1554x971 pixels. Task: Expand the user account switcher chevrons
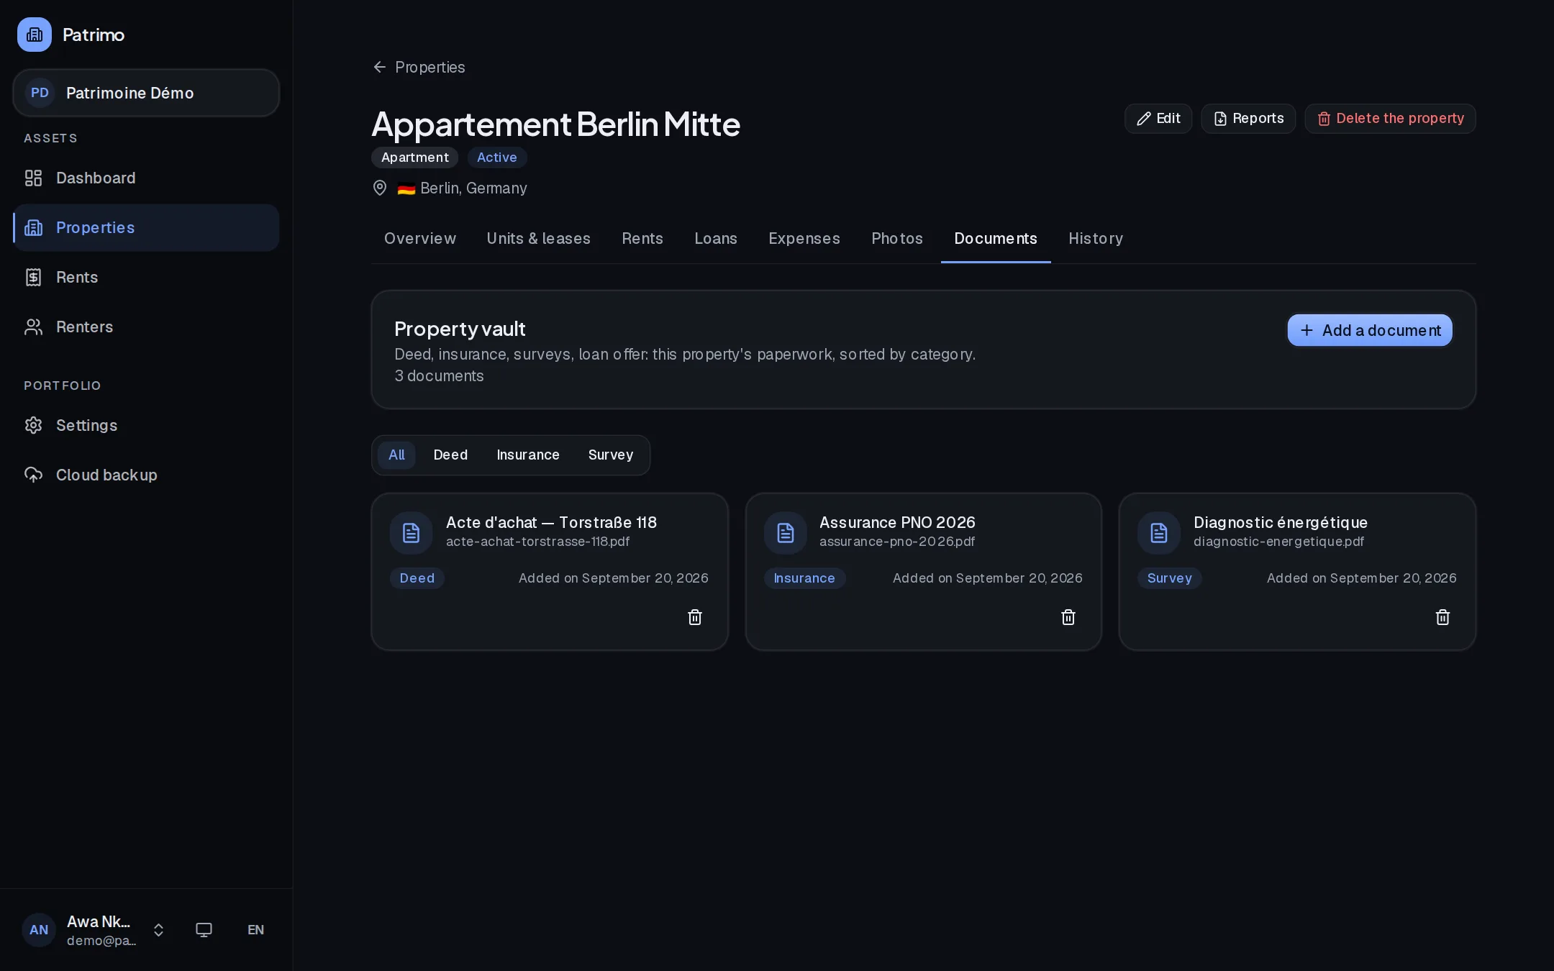tap(158, 930)
